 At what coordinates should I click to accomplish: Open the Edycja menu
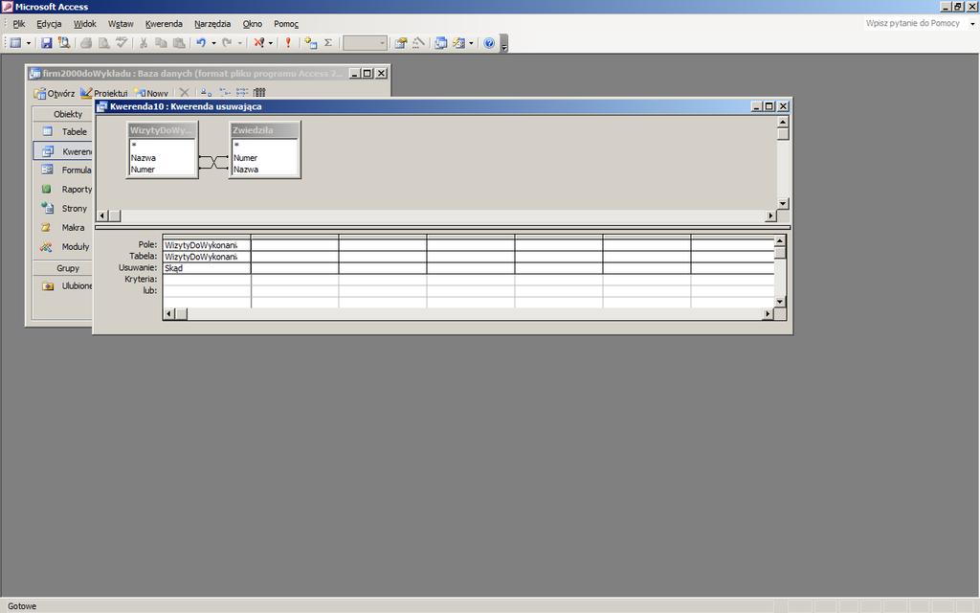point(49,24)
